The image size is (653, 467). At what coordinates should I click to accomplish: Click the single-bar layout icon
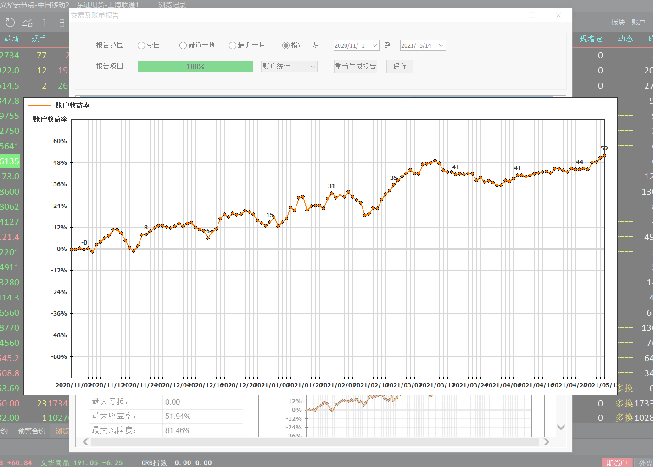click(x=45, y=22)
